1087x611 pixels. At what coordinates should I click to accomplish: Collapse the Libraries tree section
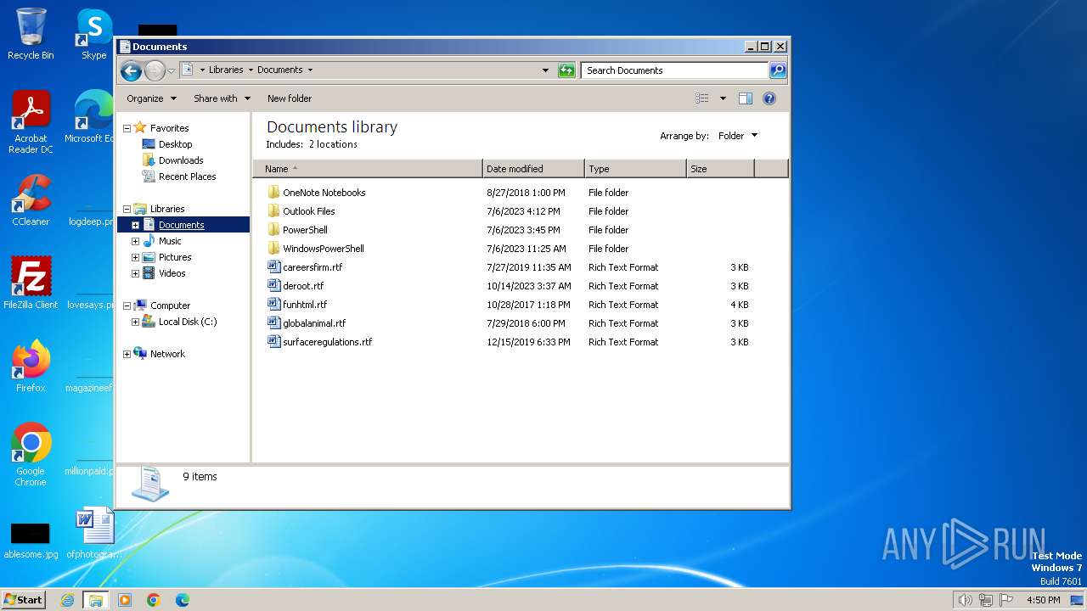[127, 209]
